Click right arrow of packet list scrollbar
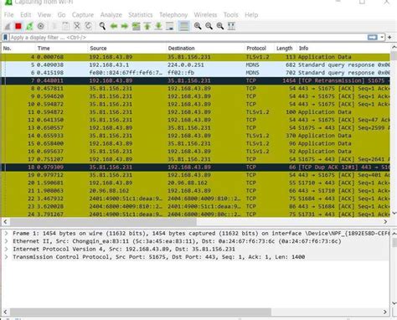This screenshot has height=320, width=397. (385, 222)
